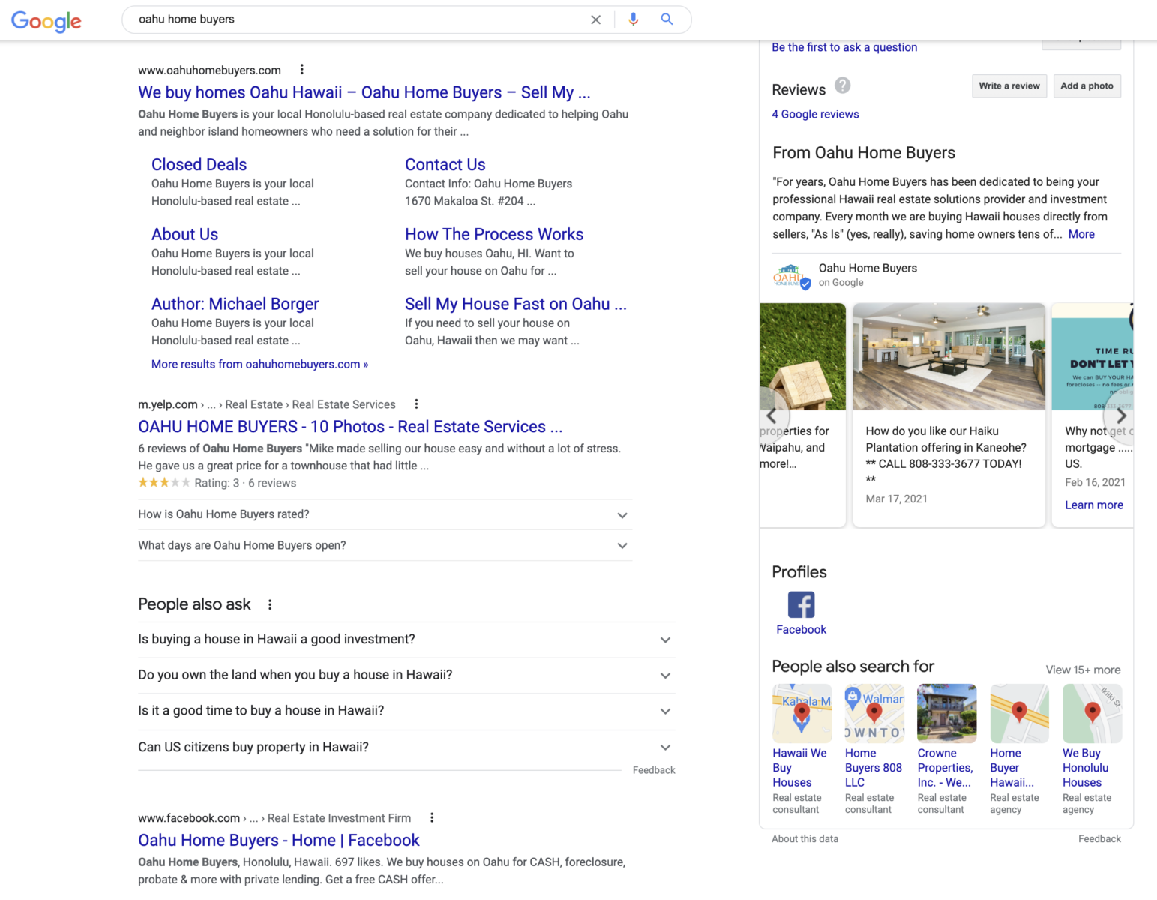
Task: Open Crowne Properties house photo thumbnail
Action: [947, 713]
